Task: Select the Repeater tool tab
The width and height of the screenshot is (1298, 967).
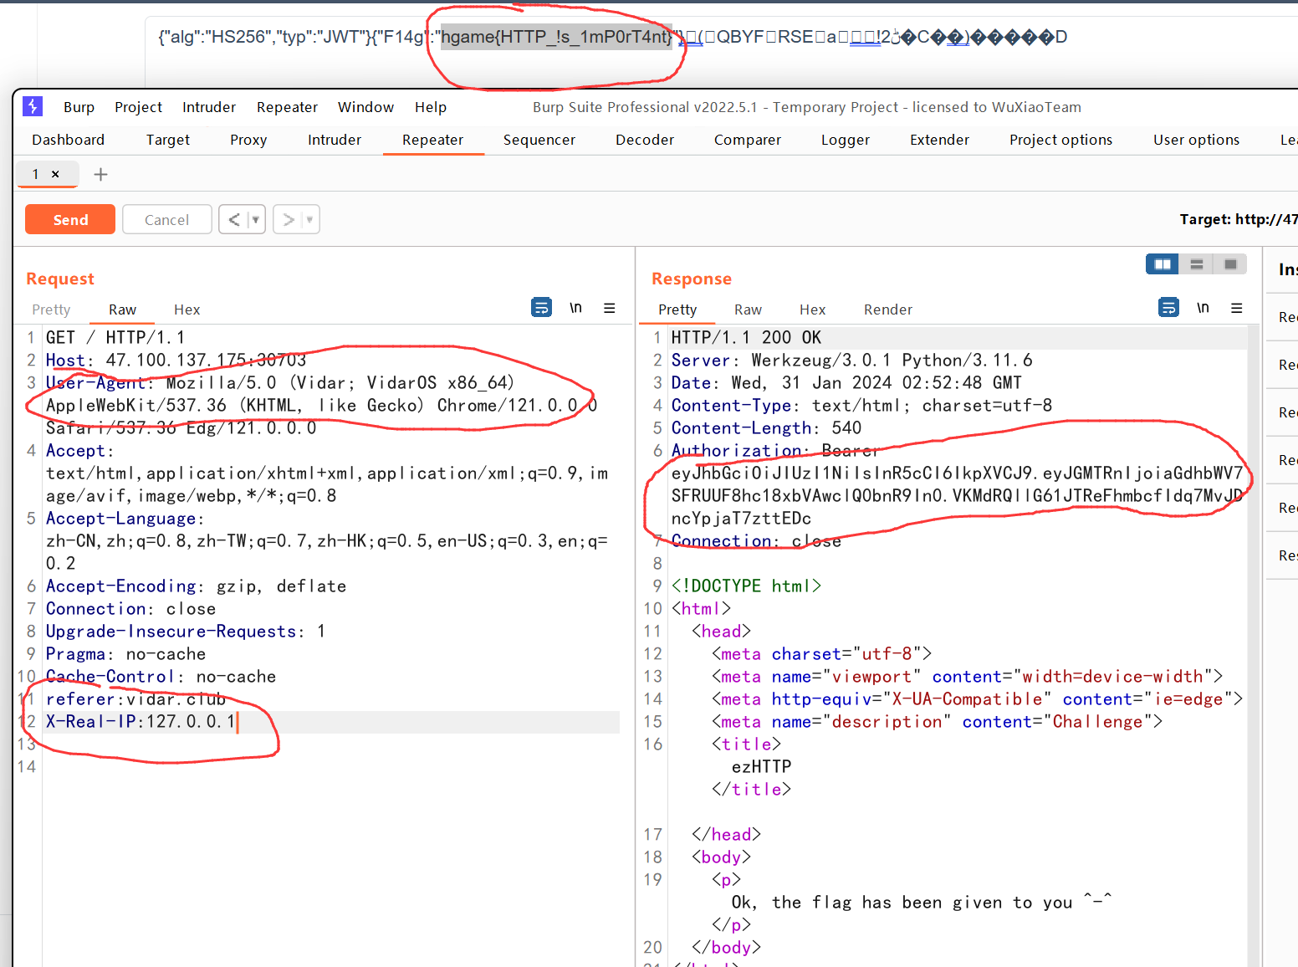Action: click(432, 140)
